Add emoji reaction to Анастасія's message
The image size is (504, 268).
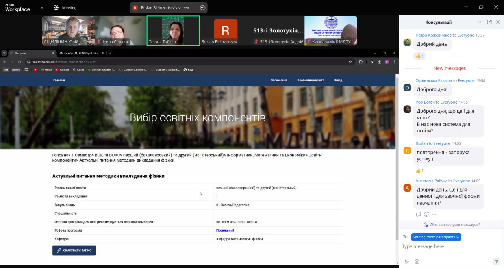pyautogui.click(x=426, y=214)
